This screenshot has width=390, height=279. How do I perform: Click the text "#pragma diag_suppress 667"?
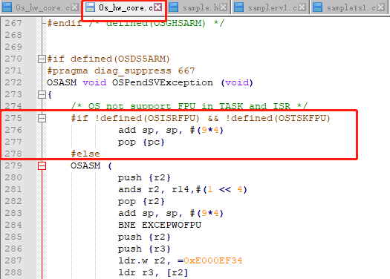tap(121, 70)
